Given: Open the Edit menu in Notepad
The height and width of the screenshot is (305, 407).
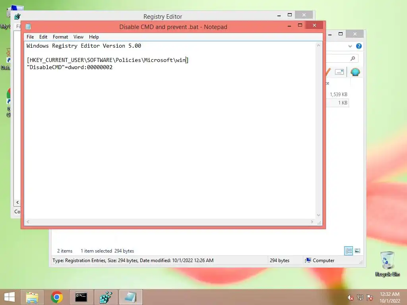Looking at the screenshot, I should point(43,37).
